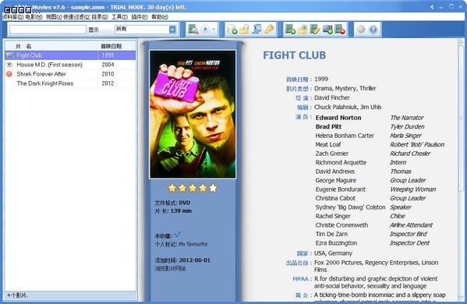The height and width of the screenshot is (304, 467).
Task: Open database using the padlock folder icon
Action: tap(244, 29)
